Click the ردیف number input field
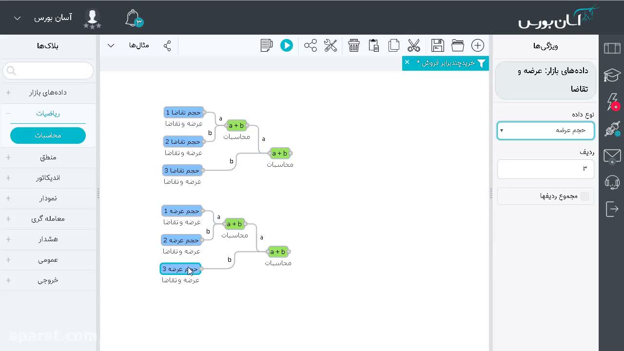The image size is (624, 351). [546, 169]
